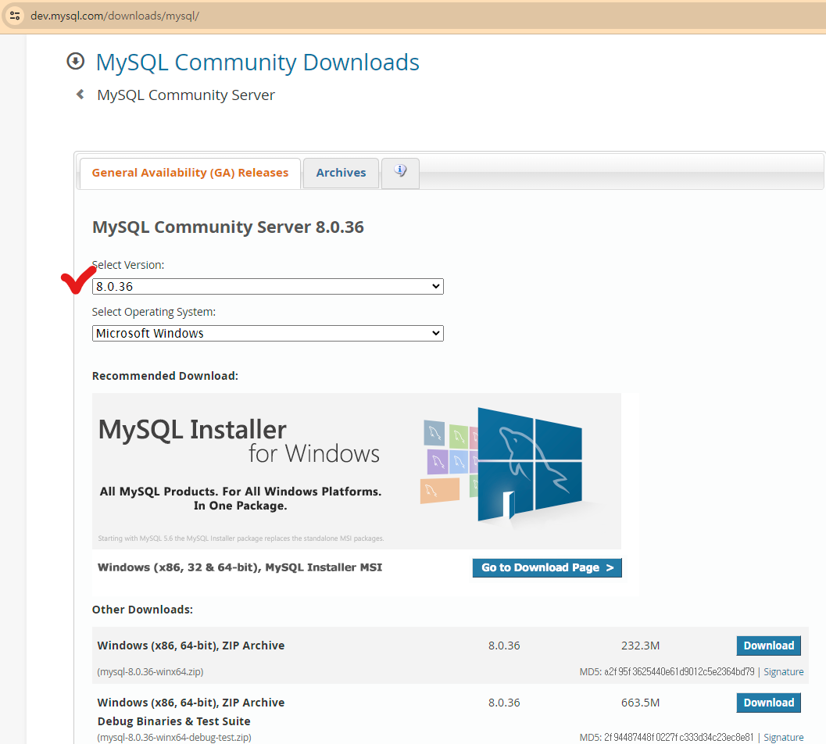Open Signature link for mysql-8.0.36-winx64.zip
Viewport: 826px width, 744px height.
pyautogui.click(x=783, y=672)
